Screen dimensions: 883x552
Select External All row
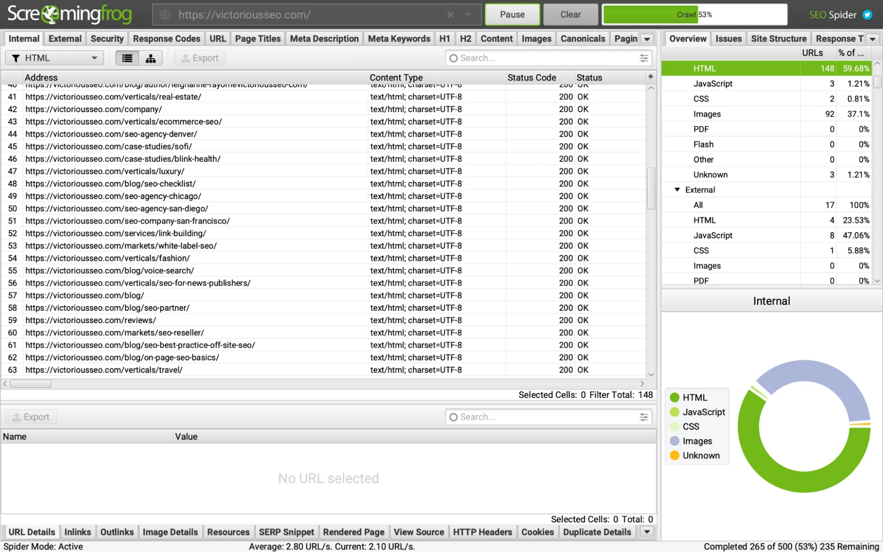tap(766, 205)
